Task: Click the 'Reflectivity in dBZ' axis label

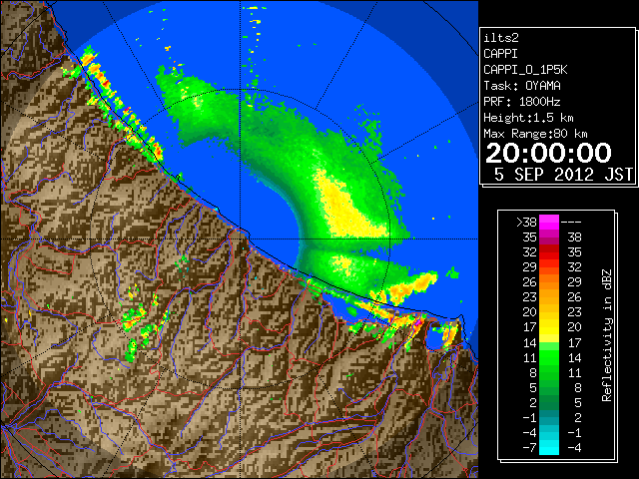Action: click(x=607, y=335)
